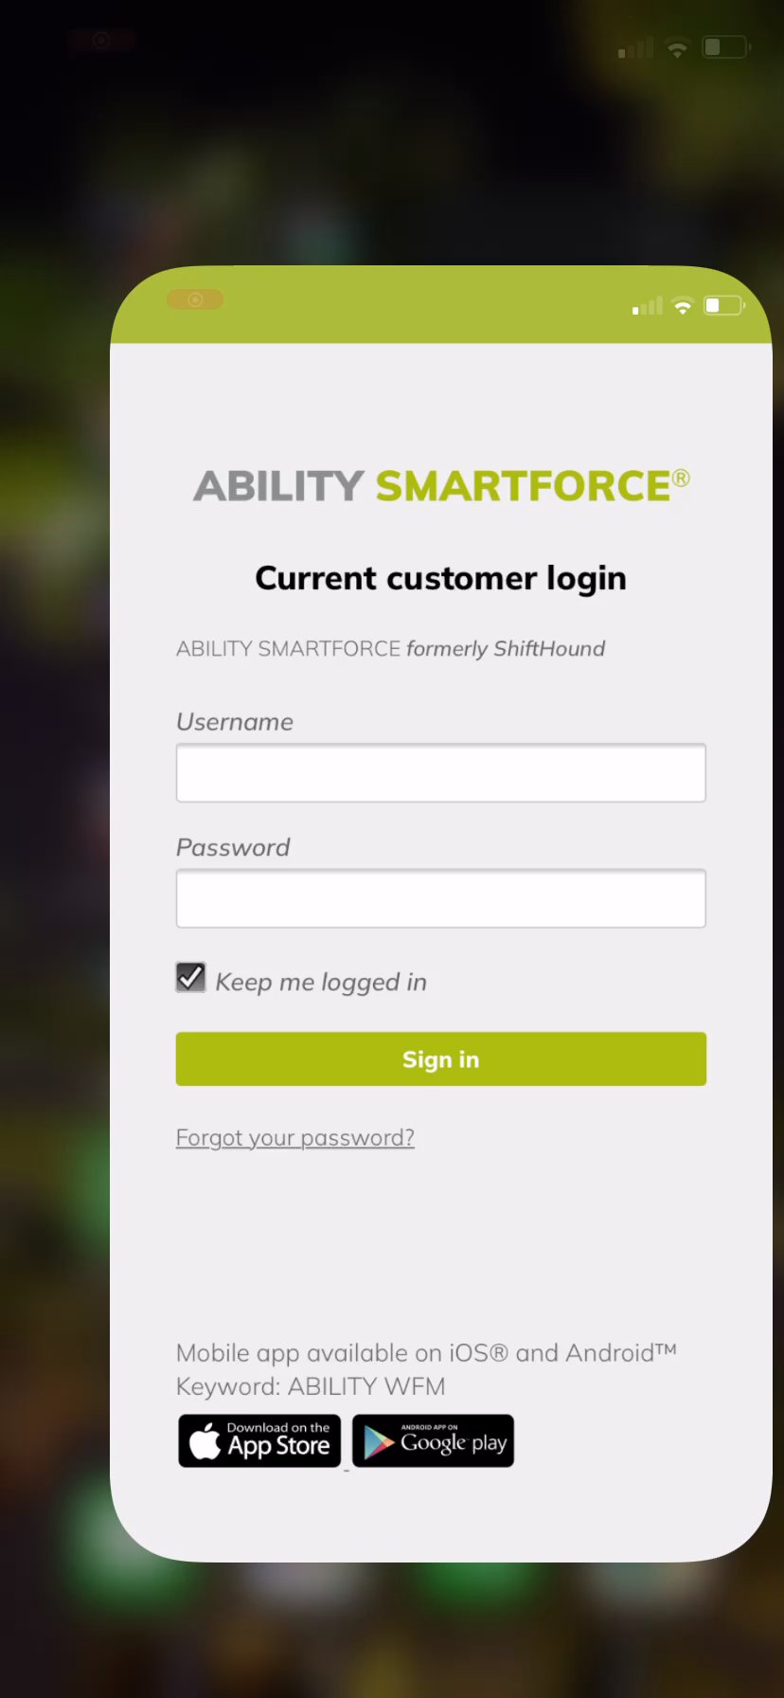Tap the Wi-Fi icon in the green app header

[682, 306]
